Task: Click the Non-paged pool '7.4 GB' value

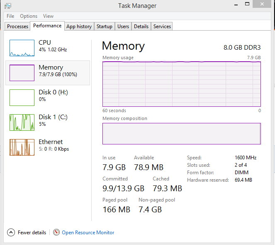Action: [150, 210]
